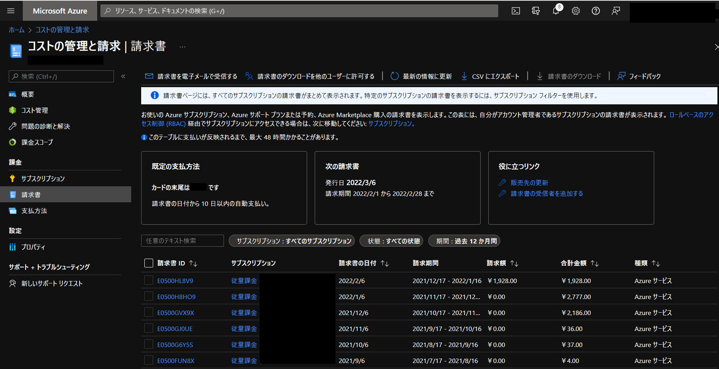
Task: Click the 販売先の更新 link
Action: click(529, 183)
